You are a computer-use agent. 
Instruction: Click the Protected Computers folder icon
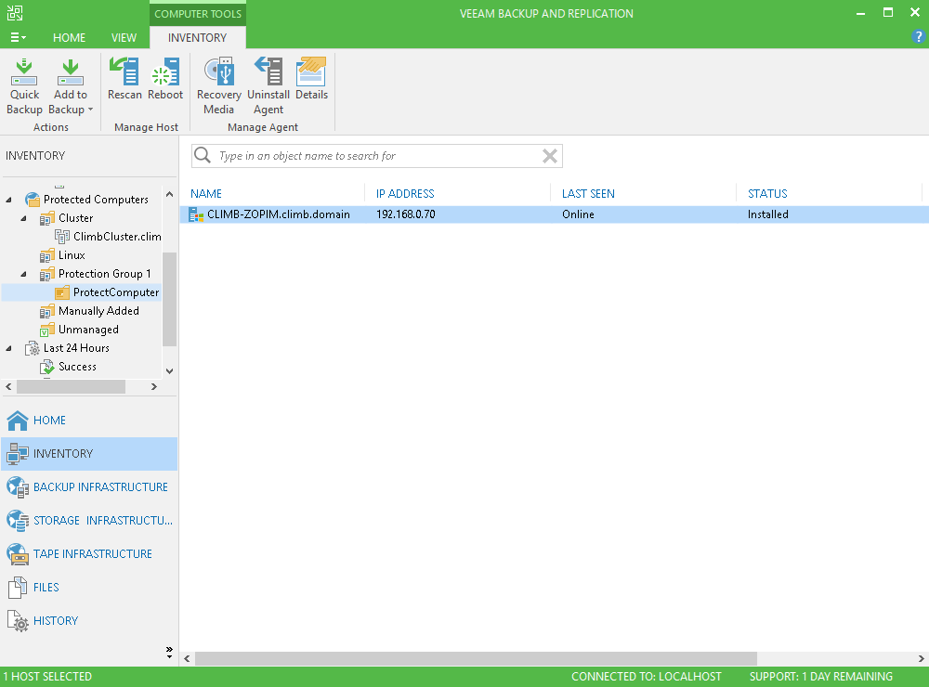tap(33, 200)
